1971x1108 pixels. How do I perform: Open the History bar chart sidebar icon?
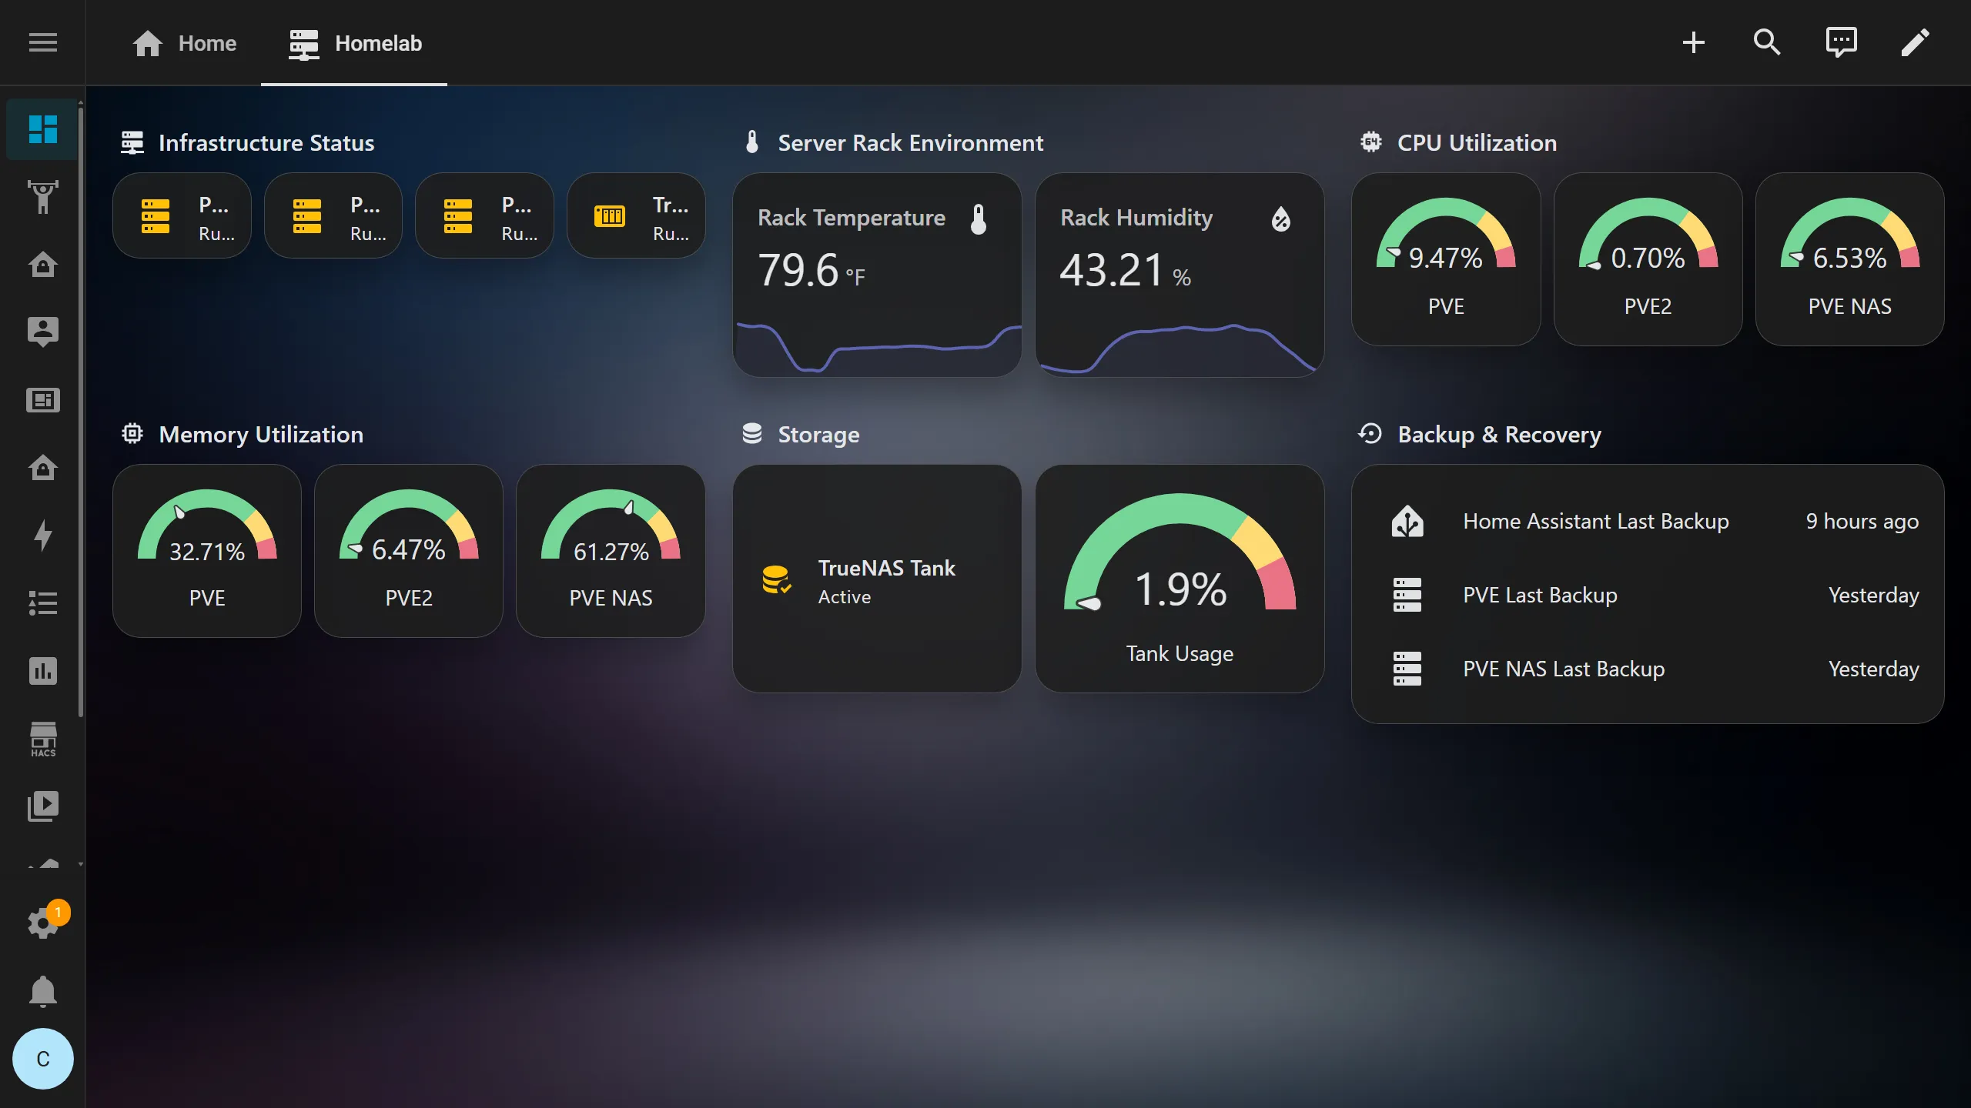[x=42, y=671]
